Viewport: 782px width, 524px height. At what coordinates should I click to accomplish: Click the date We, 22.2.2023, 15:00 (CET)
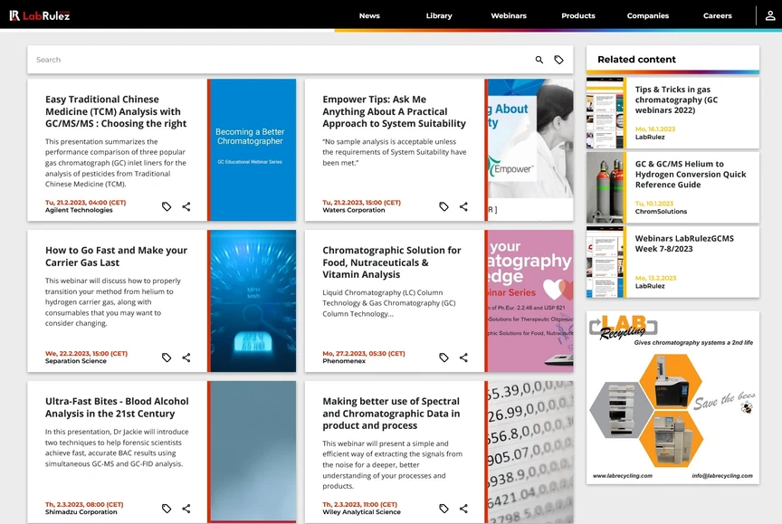coord(86,354)
